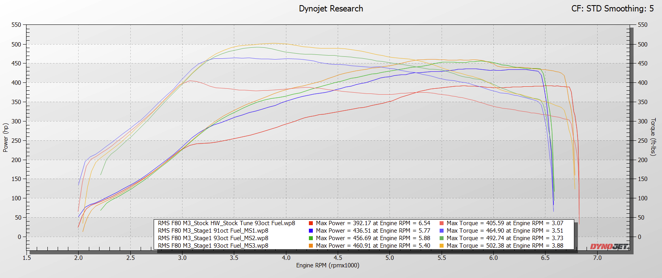Click the orange Max Power legend swatch
This screenshot has width=662, height=278.
pos(311,246)
